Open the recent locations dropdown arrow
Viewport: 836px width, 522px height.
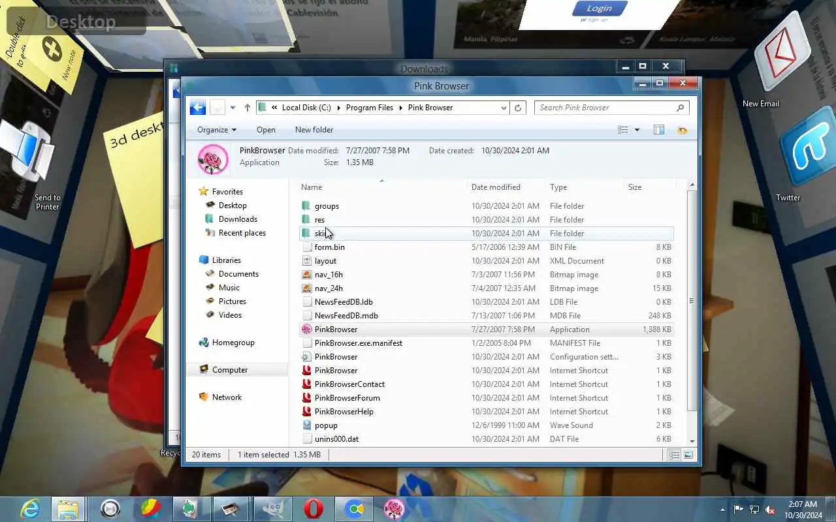(233, 108)
